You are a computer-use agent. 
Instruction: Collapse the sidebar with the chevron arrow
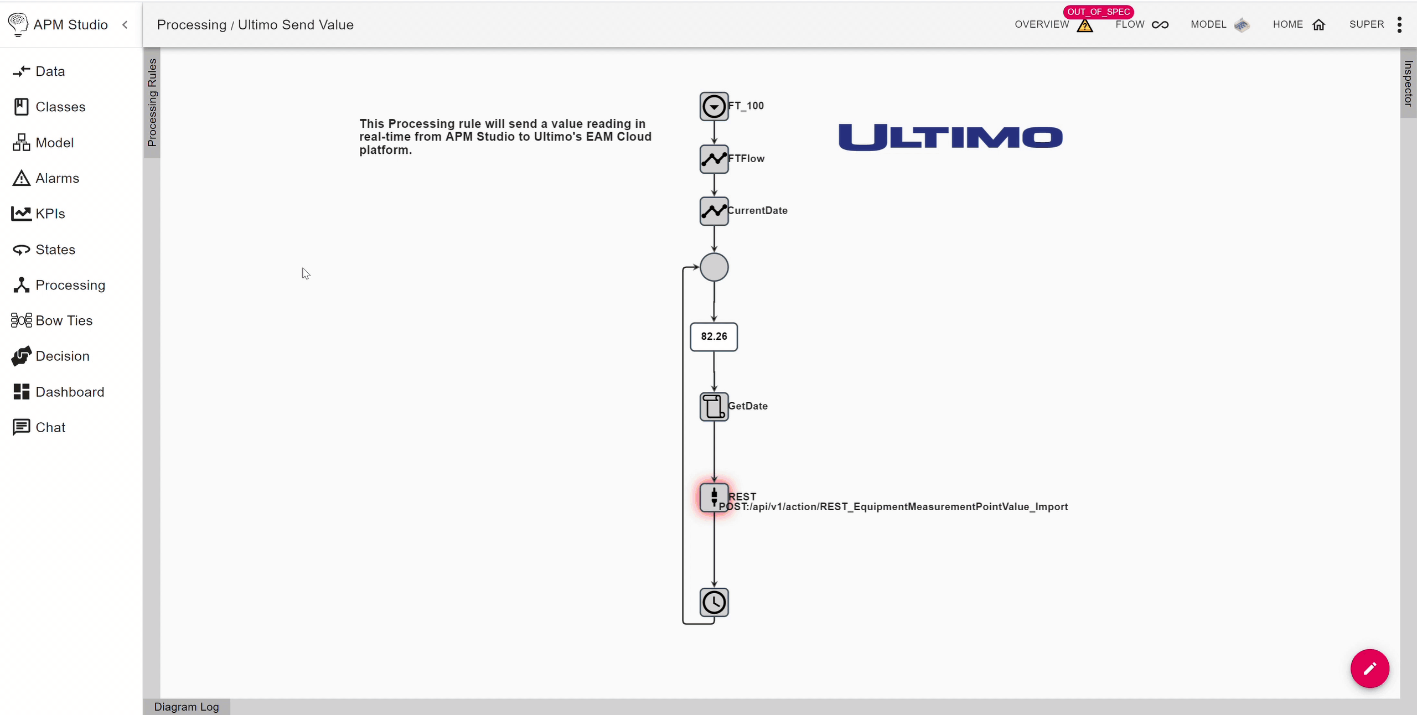125,25
